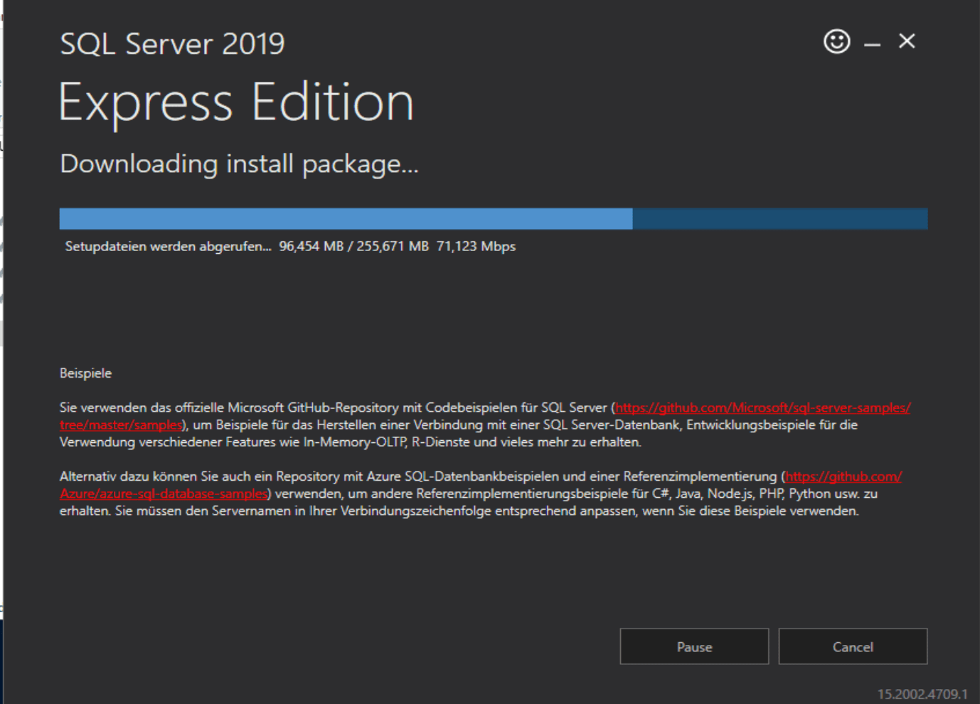Click the 'Express Edition' title text
Image resolution: width=980 pixels, height=704 pixels.
click(236, 103)
